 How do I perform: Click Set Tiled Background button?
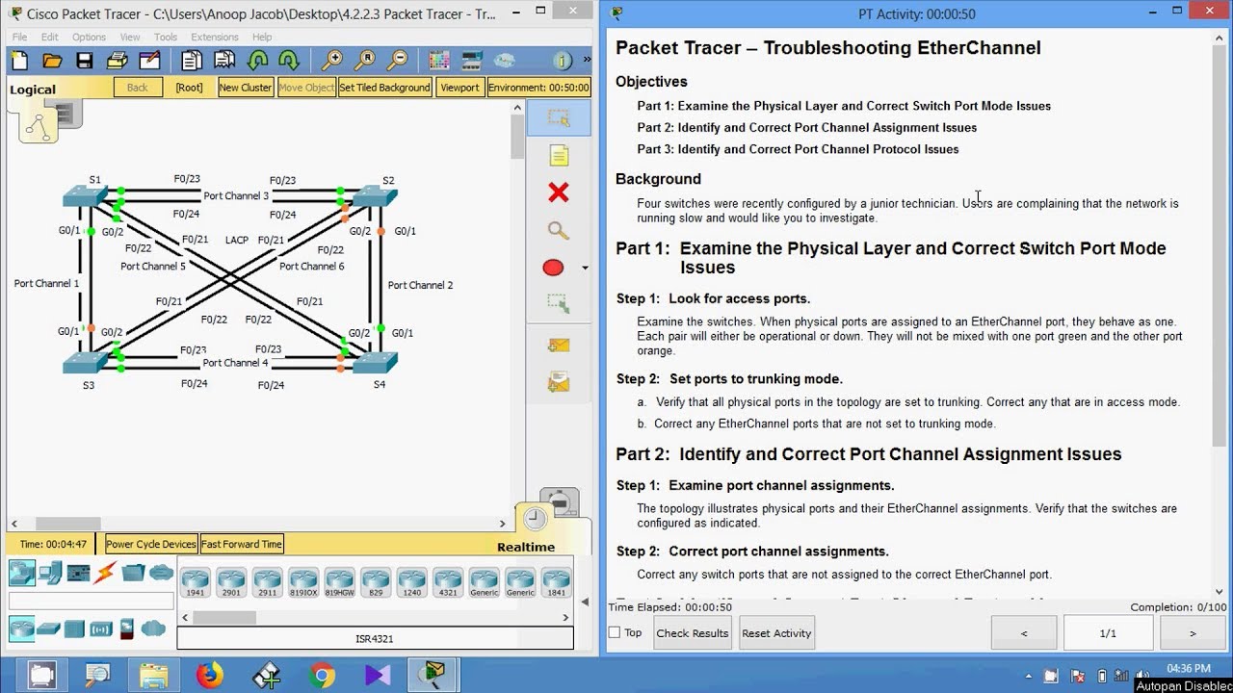[x=384, y=88]
